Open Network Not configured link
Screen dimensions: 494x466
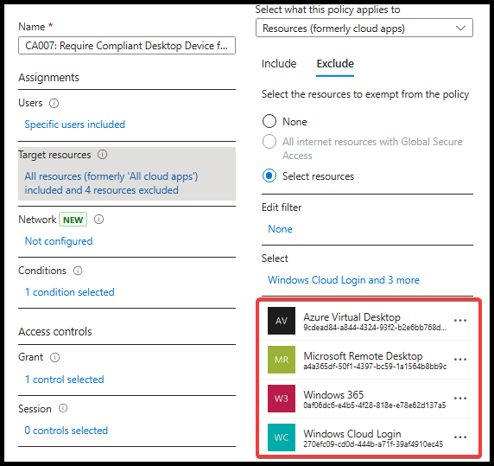(59, 241)
